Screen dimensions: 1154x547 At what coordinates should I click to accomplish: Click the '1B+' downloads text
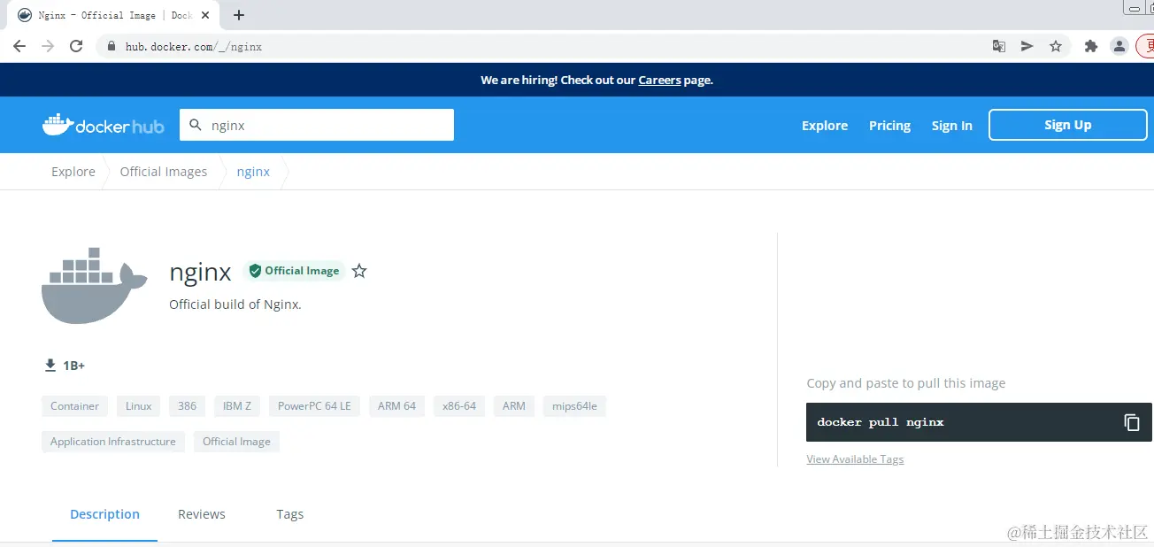point(74,366)
